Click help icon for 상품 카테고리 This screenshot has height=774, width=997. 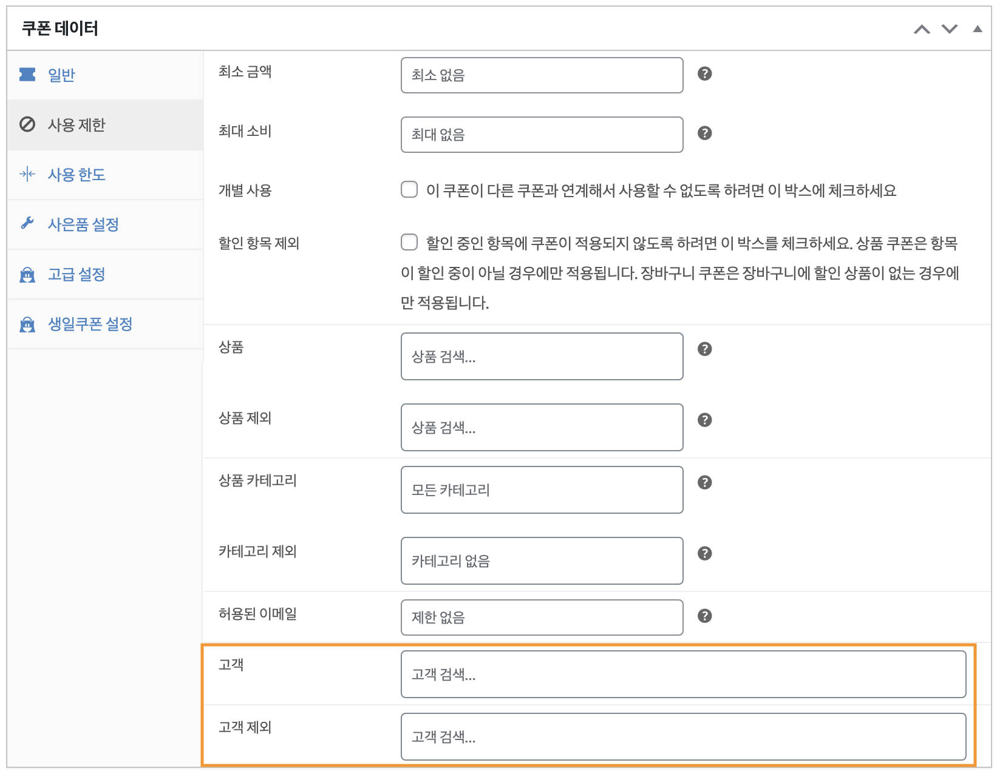coord(704,482)
